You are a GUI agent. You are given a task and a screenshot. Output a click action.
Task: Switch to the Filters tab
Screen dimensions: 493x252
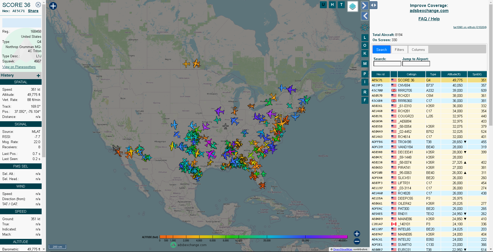399,50
